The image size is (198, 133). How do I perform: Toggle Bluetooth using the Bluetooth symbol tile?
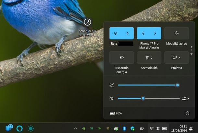coord(143,33)
